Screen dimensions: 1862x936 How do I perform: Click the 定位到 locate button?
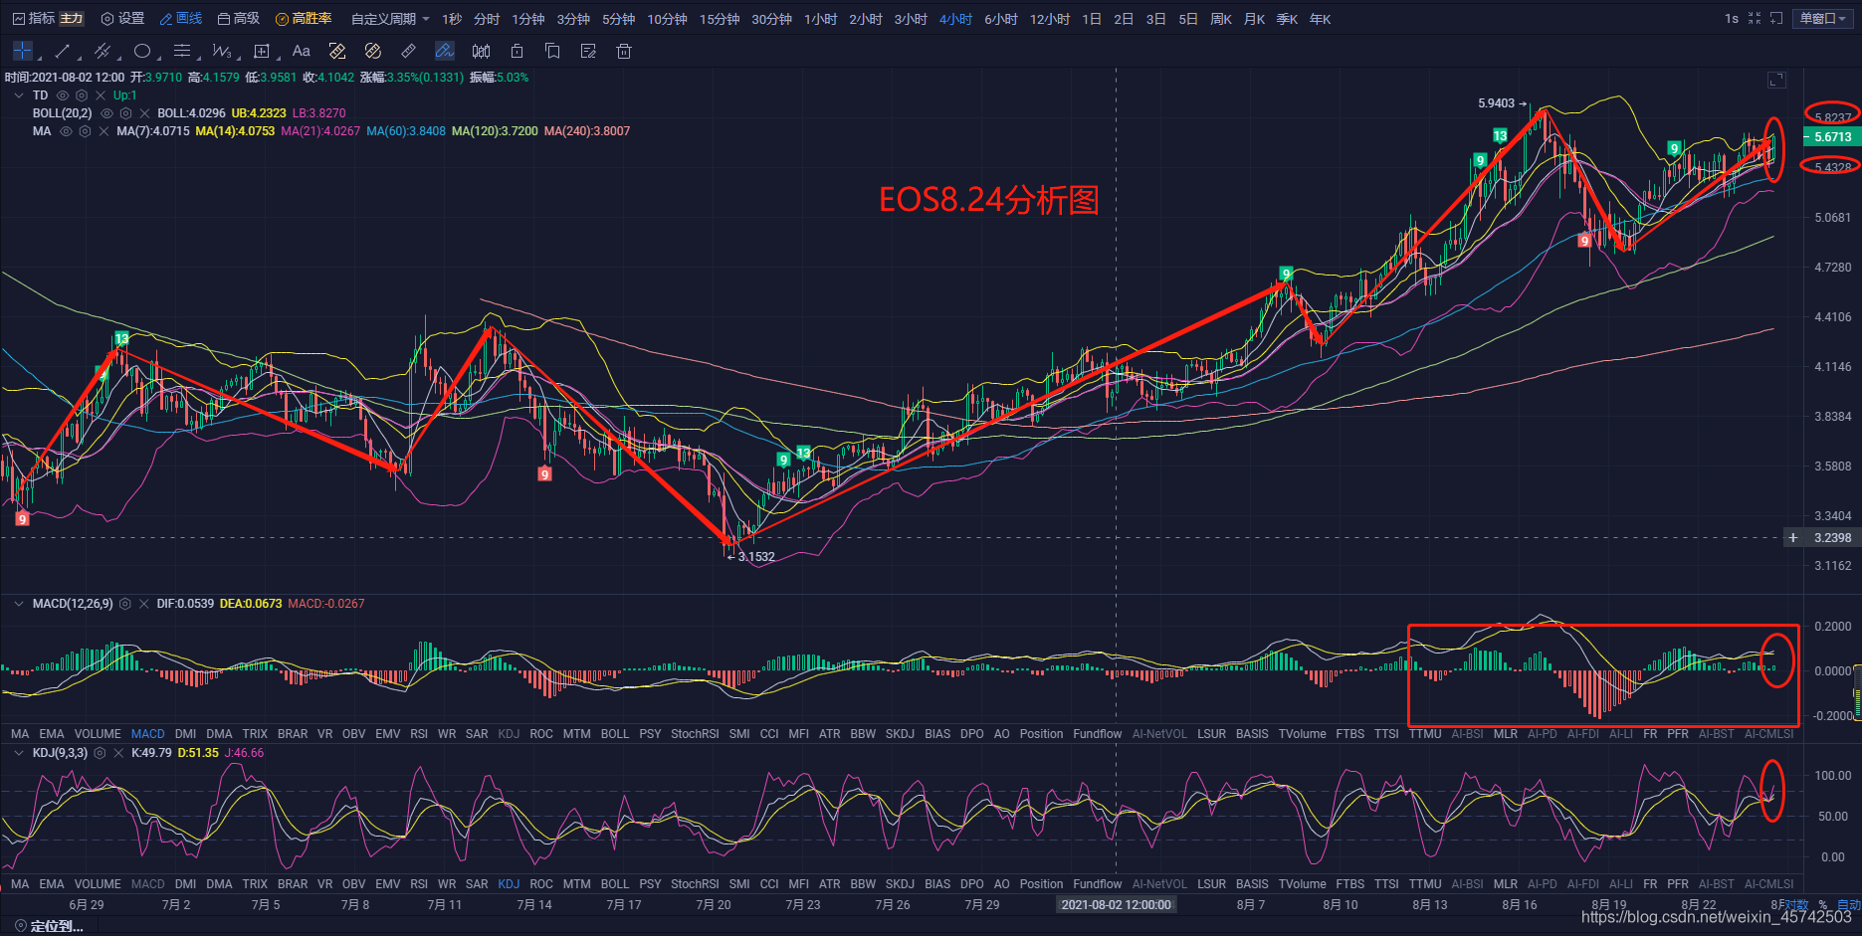tap(49, 926)
